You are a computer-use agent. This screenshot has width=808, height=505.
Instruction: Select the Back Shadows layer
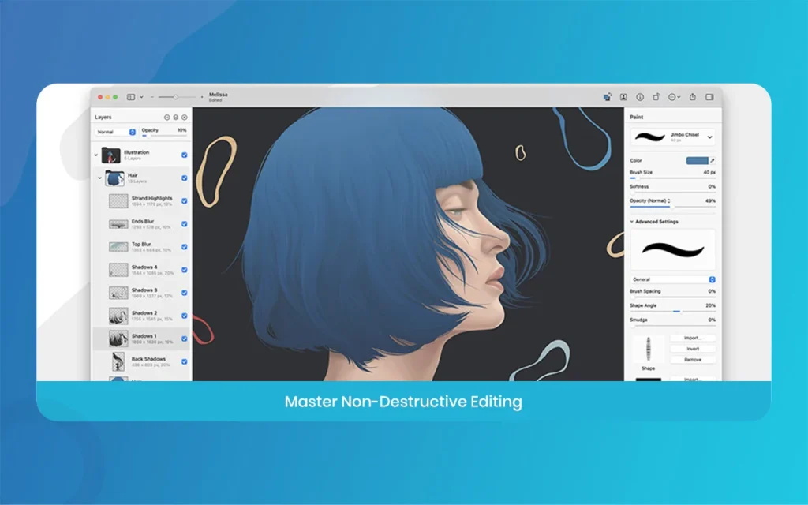pos(141,361)
